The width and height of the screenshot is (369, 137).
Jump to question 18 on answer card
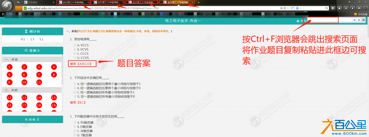pyautogui.click(x=39, y=105)
